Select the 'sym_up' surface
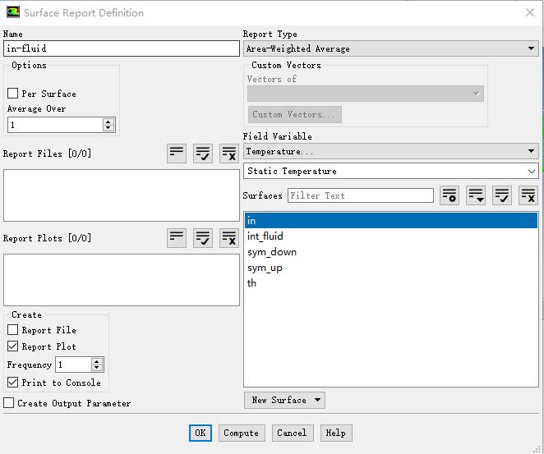This screenshot has height=454, width=544. click(x=390, y=268)
